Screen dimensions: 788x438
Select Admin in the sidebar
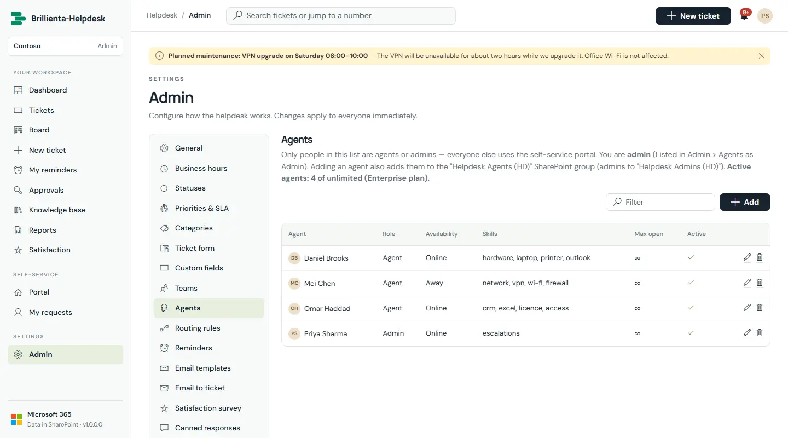tap(65, 354)
